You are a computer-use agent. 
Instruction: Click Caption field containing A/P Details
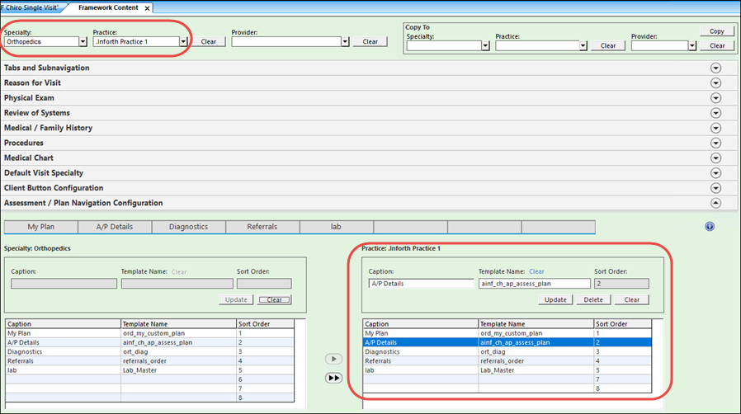tap(421, 284)
